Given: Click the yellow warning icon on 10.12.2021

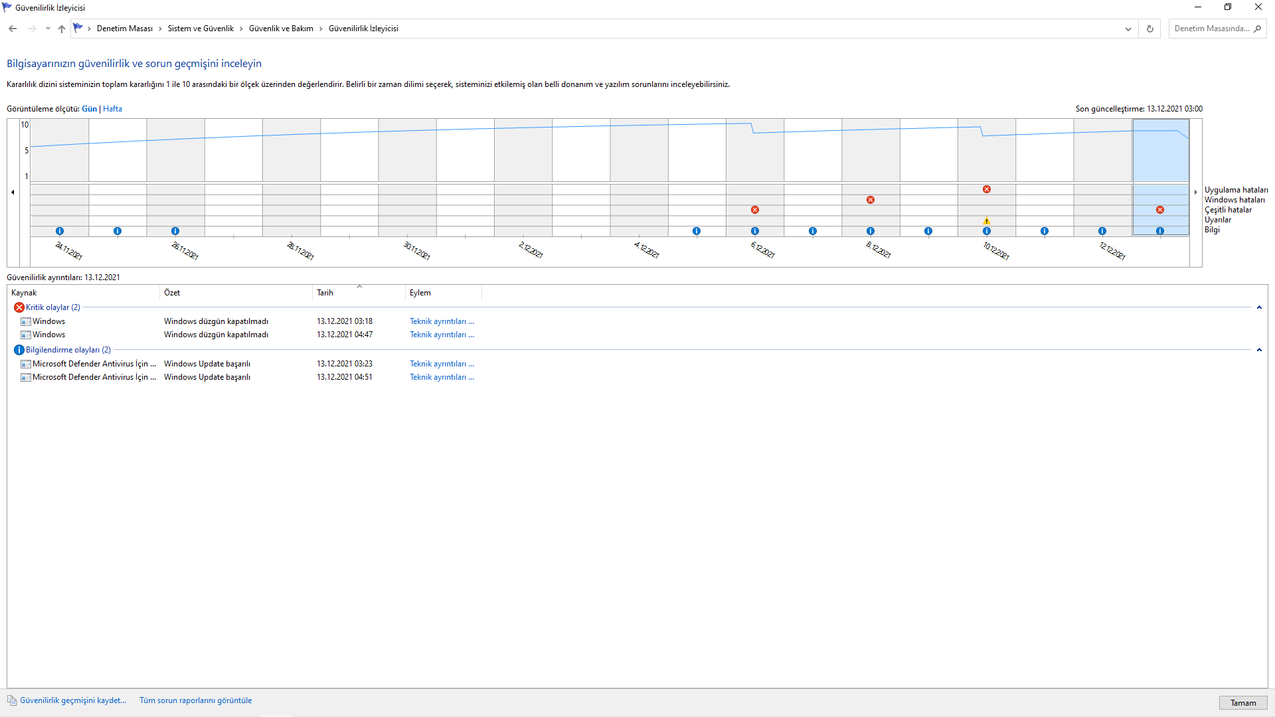Looking at the screenshot, I should pyautogui.click(x=987, y=221).
